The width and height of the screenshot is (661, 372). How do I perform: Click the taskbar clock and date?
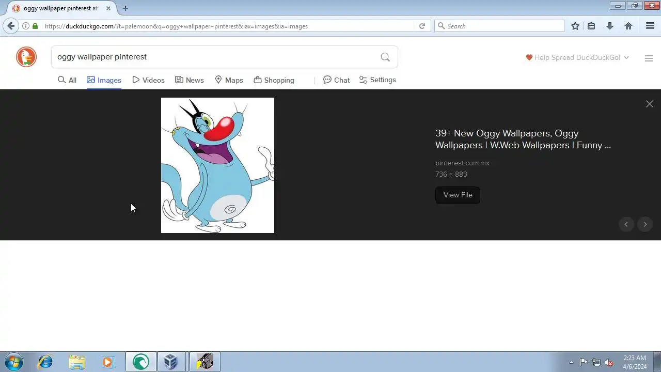(x=635, y=362)
